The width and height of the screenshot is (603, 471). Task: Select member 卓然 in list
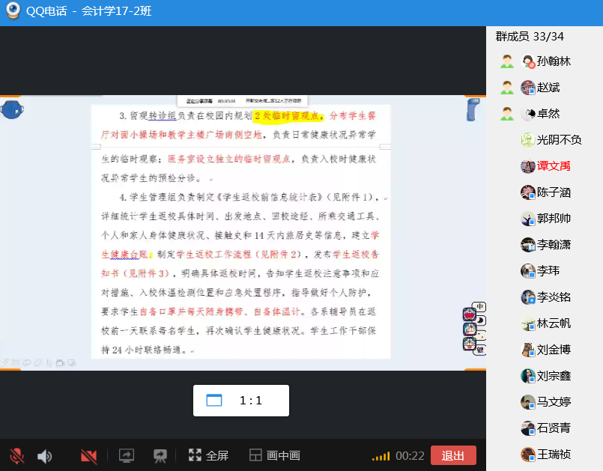click(x=548, y=114)
